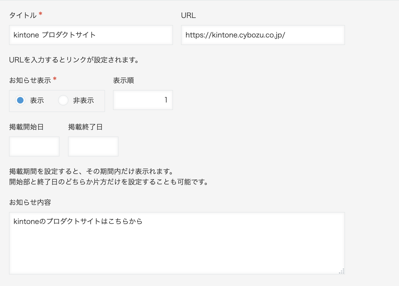Screen dimensions: 399x286
Task: Click the URL field label
Action: 188,15
